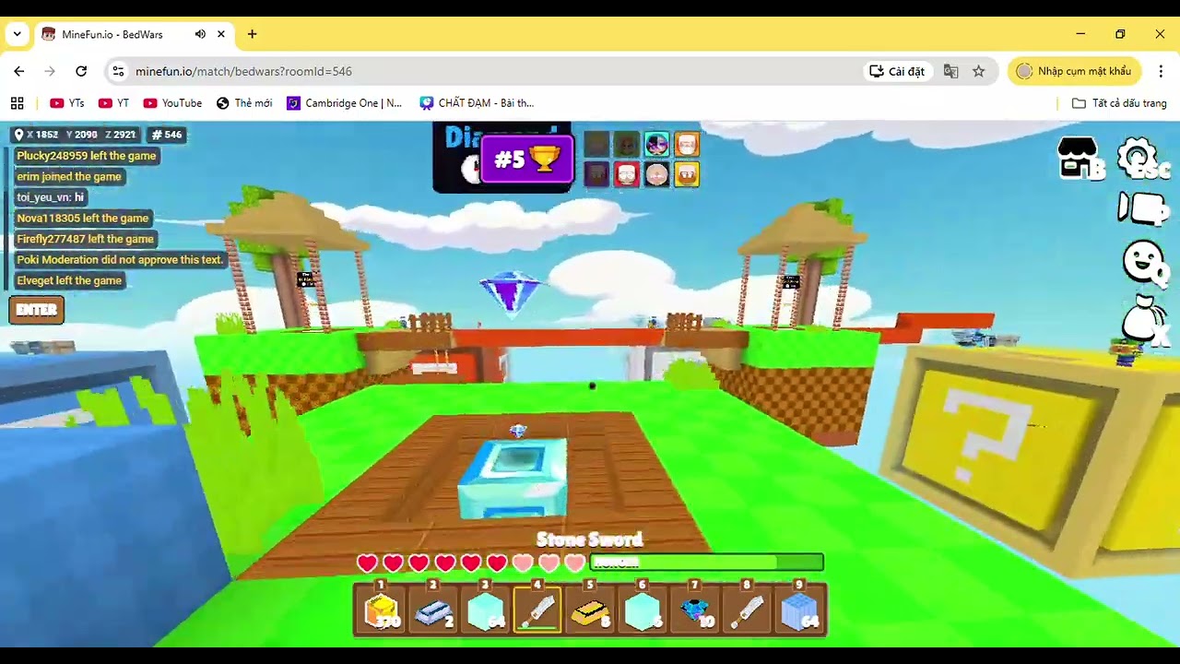Viewport: 1180px width, 664px height.
Task: Open the YouTube bookmark
Action: point(172,103)
